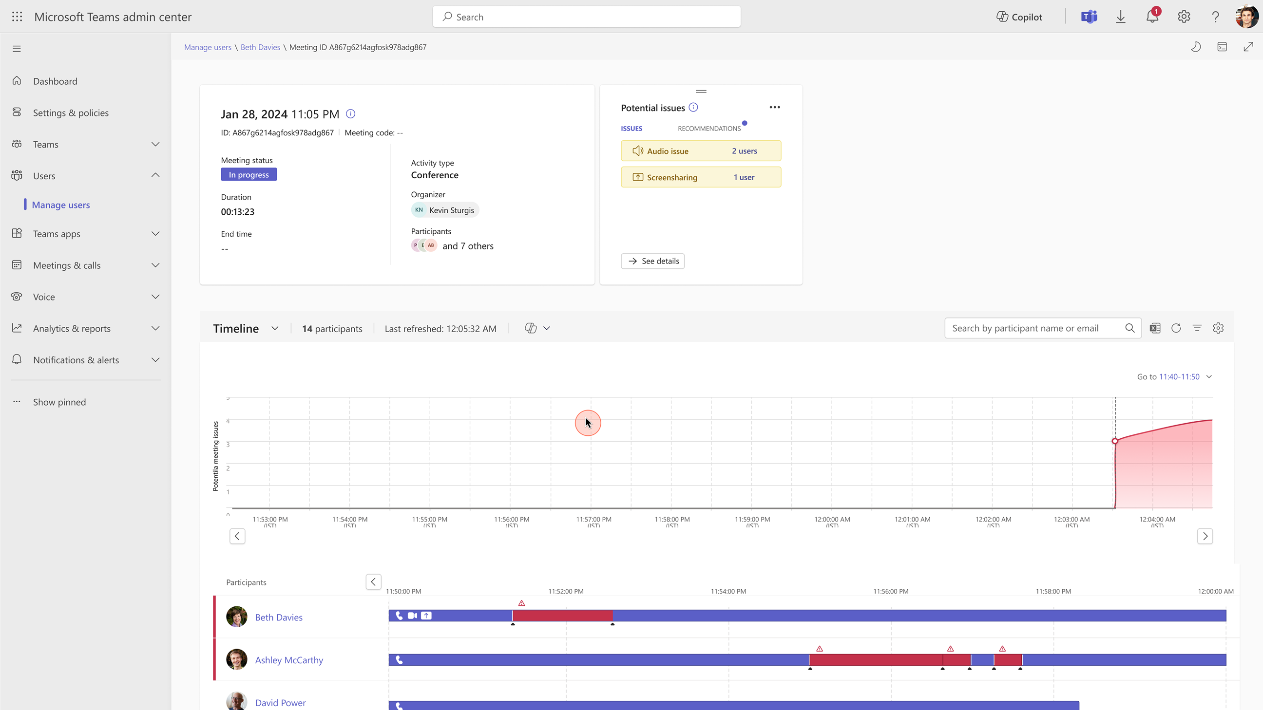Open the Beth Davies breadcrumb link

tap(260, 47)
